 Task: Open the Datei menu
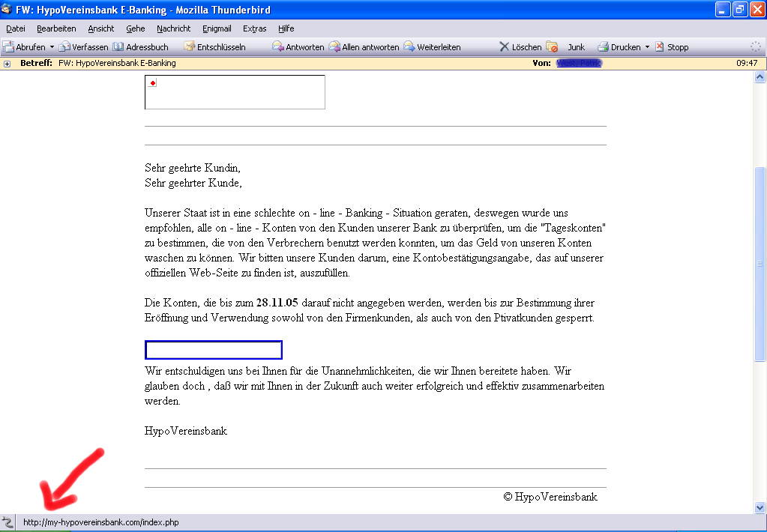pyautogui.click(x=16, y=28)
